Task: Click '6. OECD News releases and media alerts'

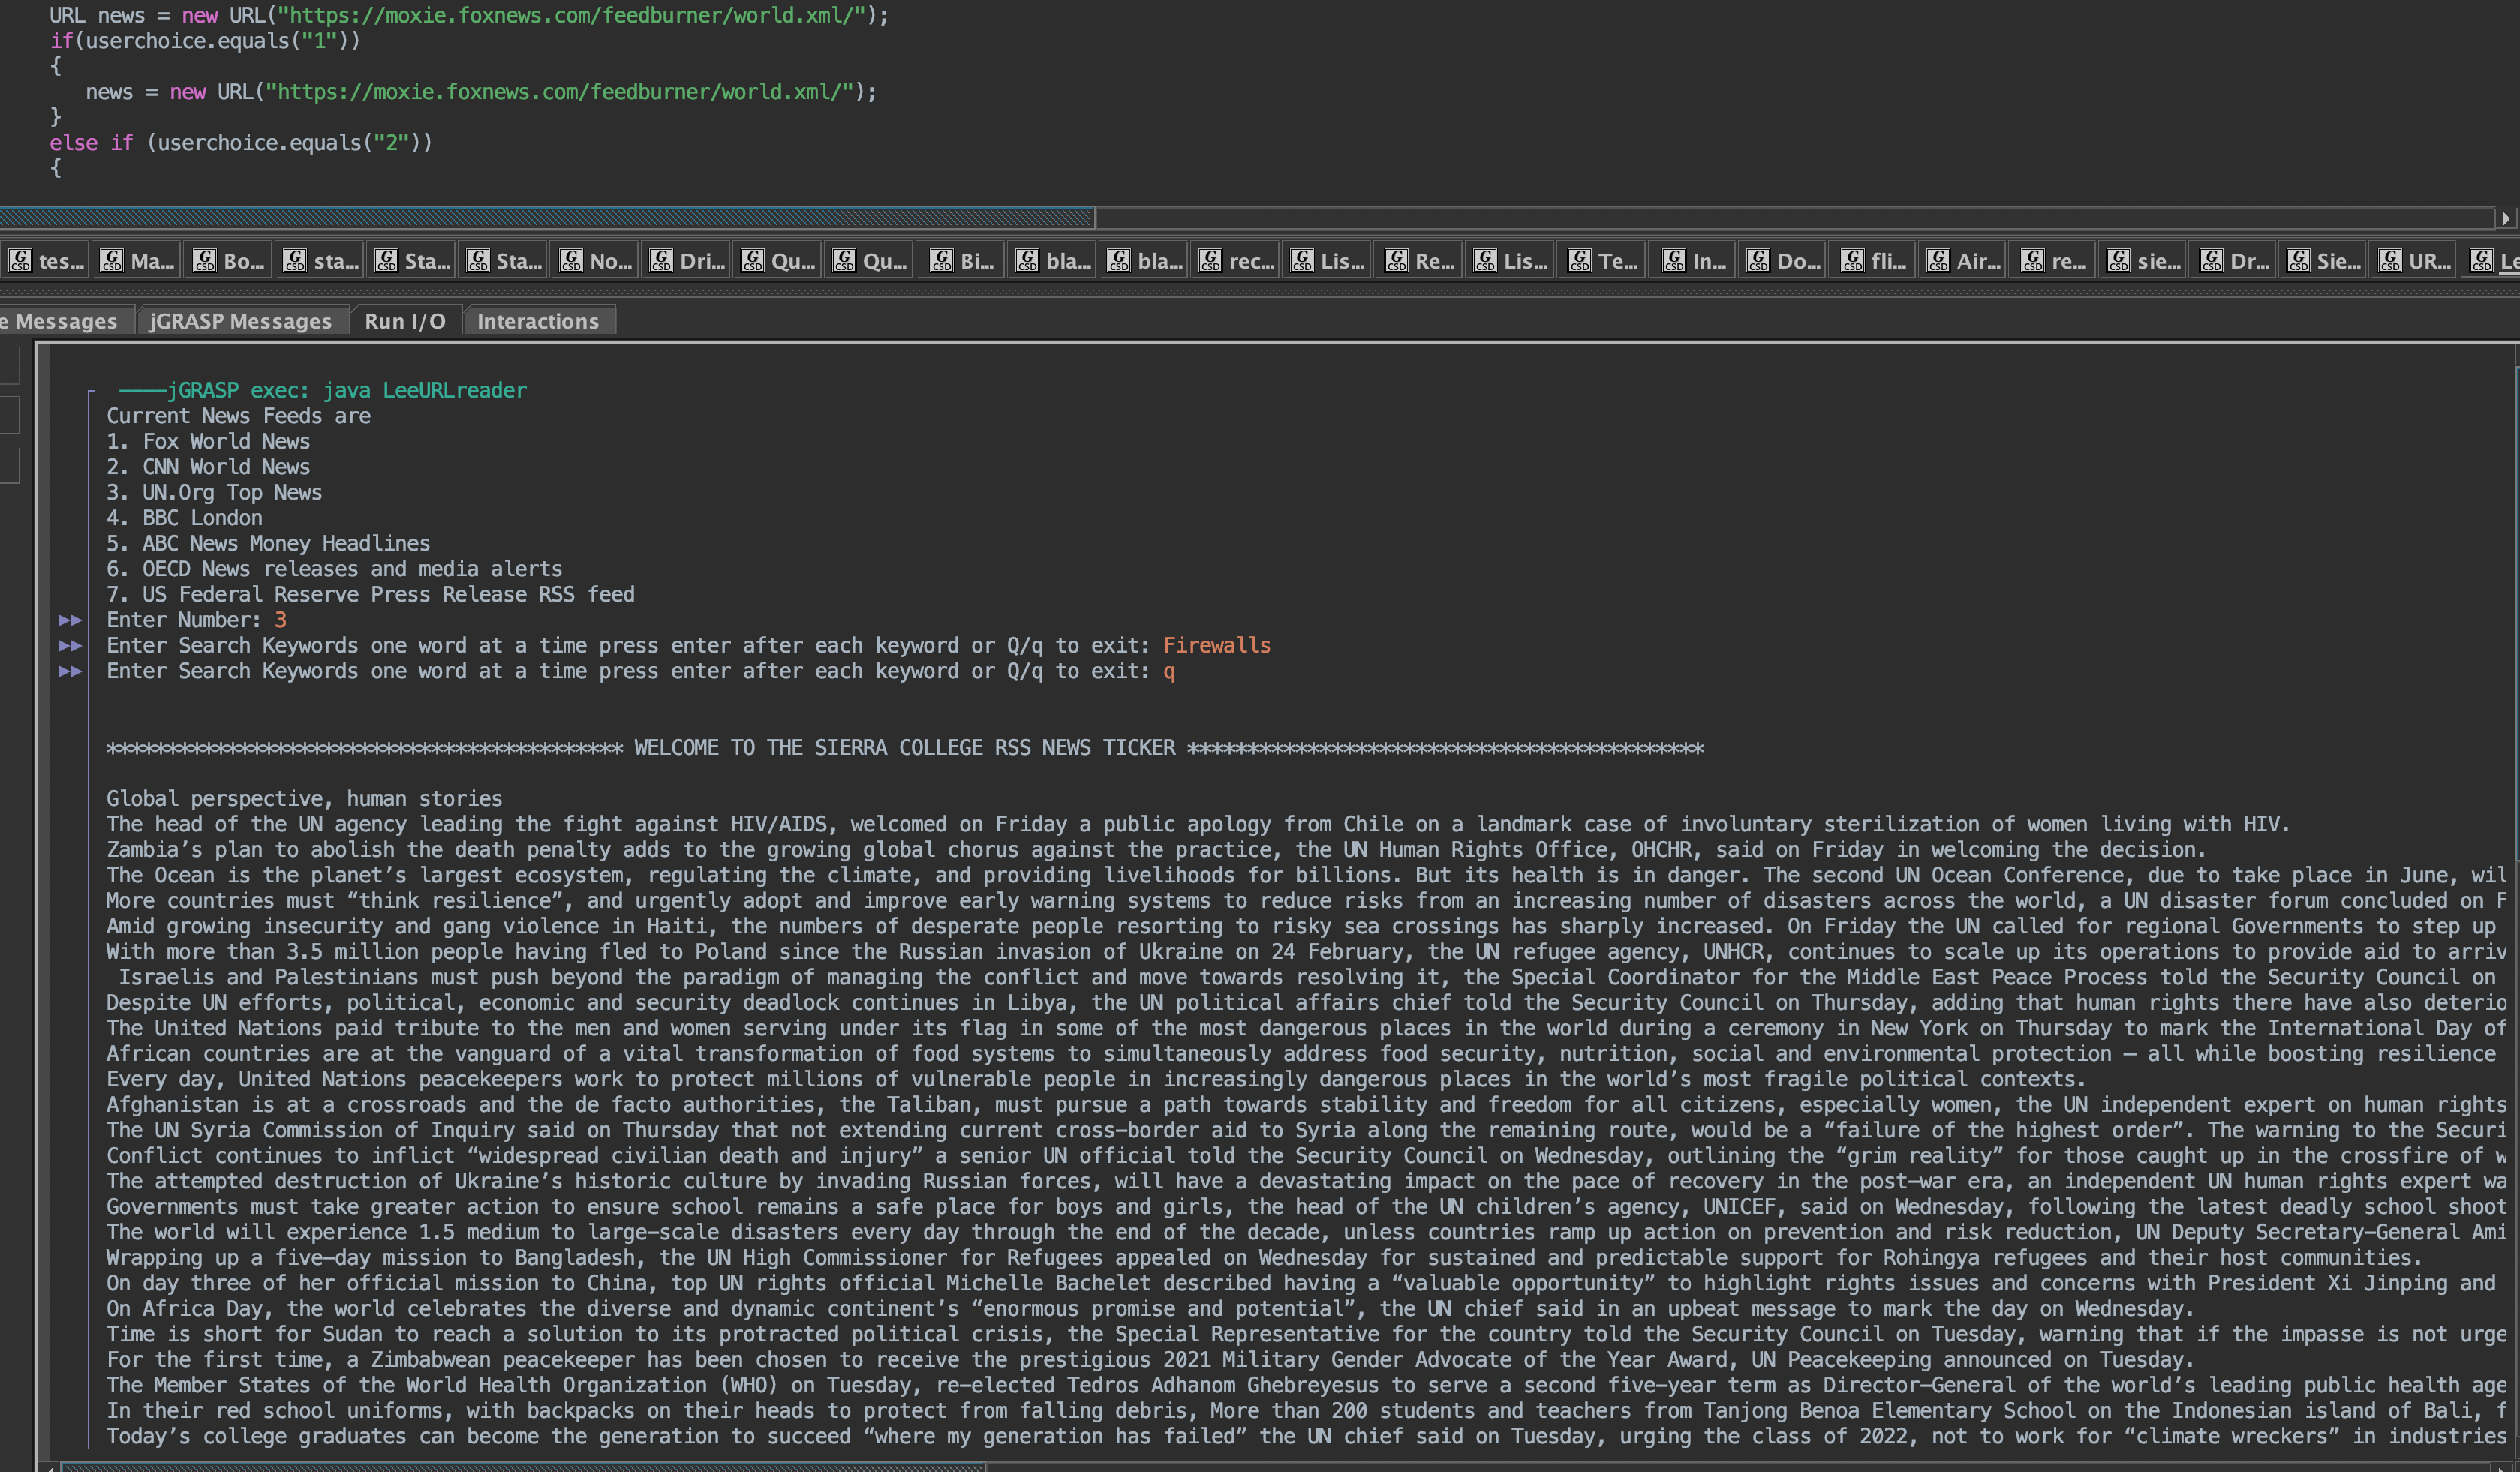Action: pyautogui.click(x=334, y=569)
